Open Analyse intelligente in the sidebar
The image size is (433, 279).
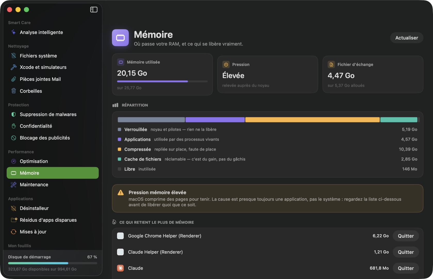53,32
